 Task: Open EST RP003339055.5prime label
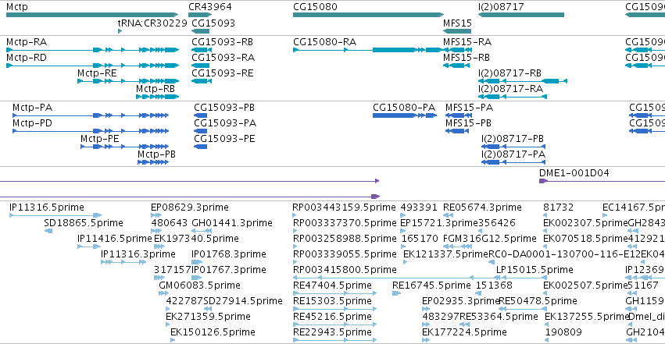(x=345, y=254)
